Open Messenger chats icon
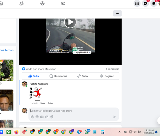 [145, 4]
